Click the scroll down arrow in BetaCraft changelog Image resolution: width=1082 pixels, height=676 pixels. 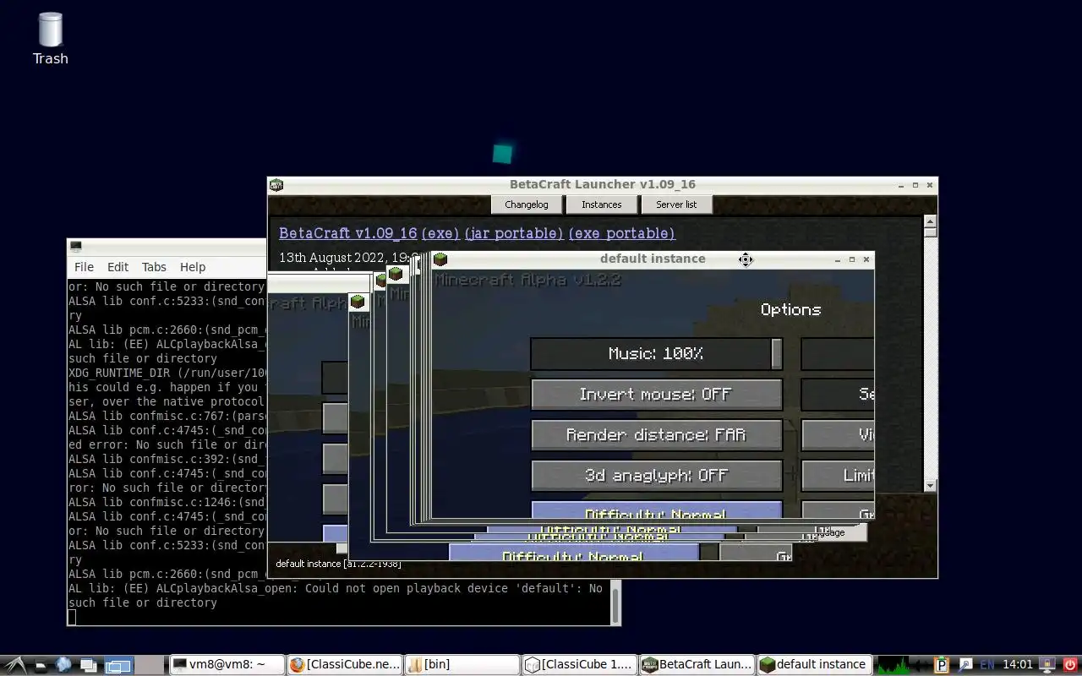[930, 486]
